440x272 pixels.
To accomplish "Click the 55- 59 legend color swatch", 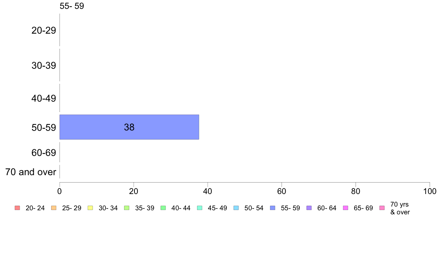I will [273, 208].
